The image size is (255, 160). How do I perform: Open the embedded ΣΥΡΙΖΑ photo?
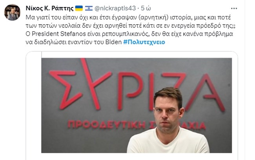pyautogui.click(x=137, y=105)
